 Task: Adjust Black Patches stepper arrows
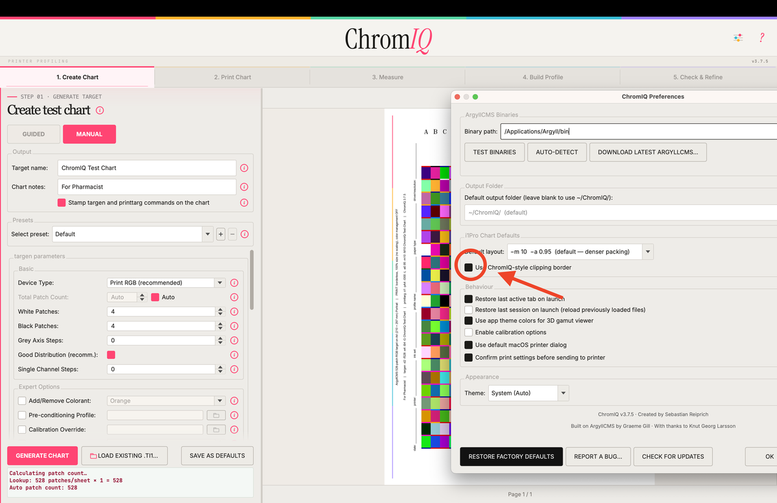coord(220,326)
